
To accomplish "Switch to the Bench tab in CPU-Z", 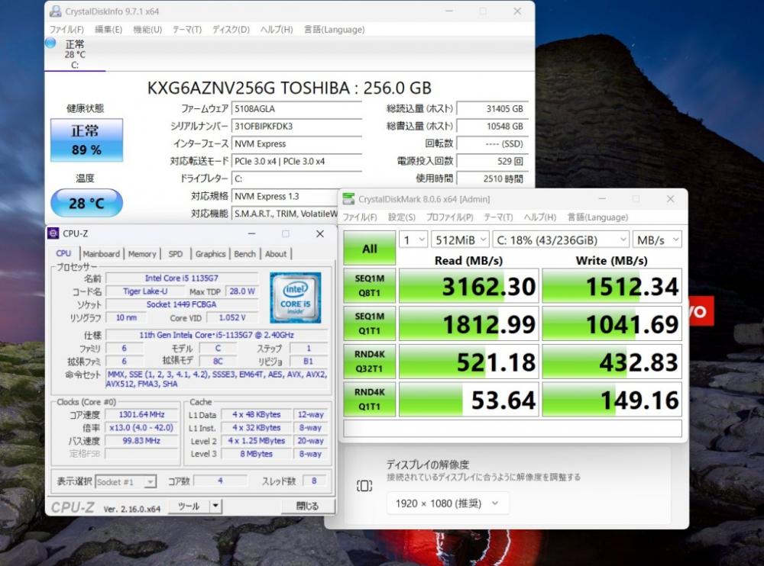I will [244, 254].
